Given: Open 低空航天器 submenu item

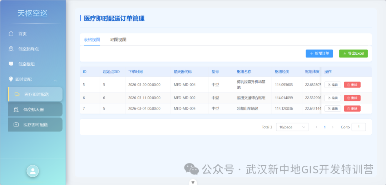Looking at the screenshot, I should 35,110.
